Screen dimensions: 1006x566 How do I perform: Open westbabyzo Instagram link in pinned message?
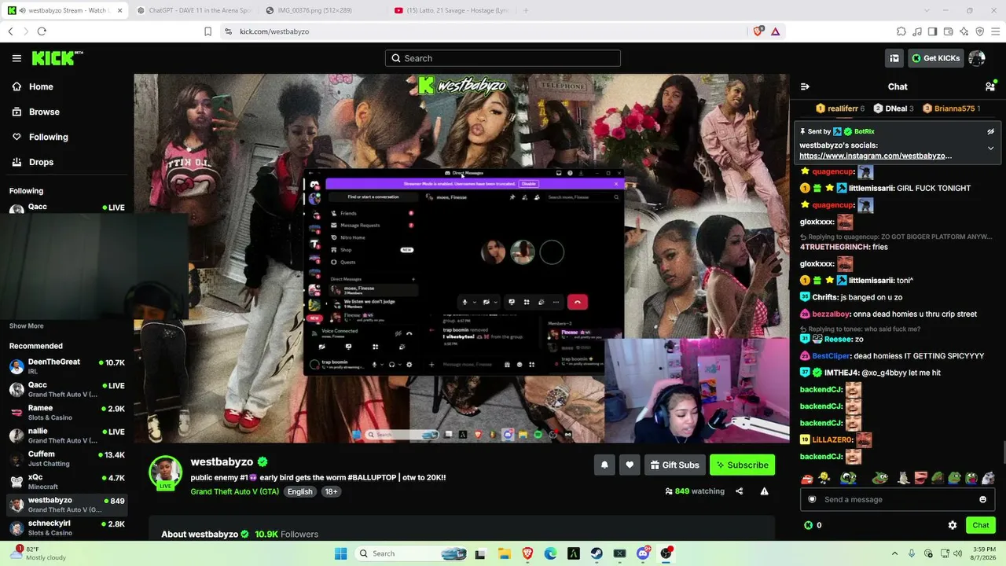pyautogui.click(x=876, y=156)
